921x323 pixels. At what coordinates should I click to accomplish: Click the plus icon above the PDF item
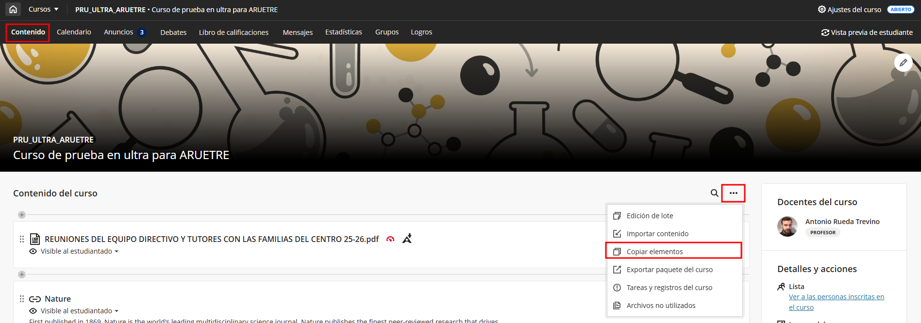click(x=22, y=215)
